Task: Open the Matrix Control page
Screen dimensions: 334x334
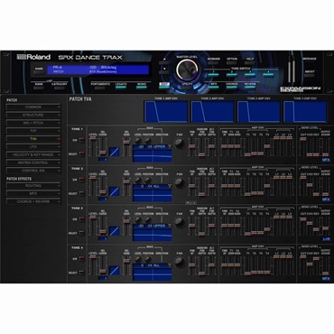Action: click(33, 162)
